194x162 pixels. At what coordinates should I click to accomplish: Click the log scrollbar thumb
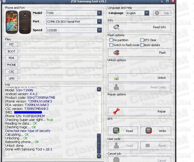[99, 143]
